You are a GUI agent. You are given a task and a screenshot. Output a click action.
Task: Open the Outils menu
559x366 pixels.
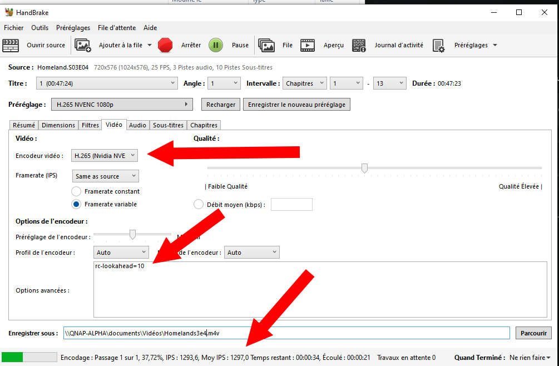pos(39,28)
